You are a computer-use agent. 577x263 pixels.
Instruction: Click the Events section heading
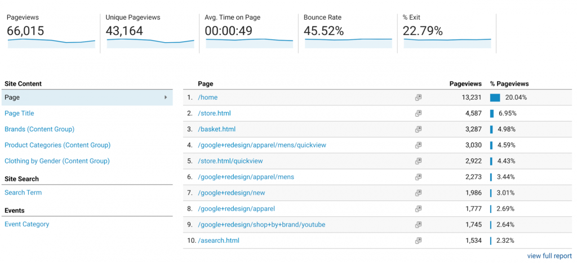click(14, 211)
